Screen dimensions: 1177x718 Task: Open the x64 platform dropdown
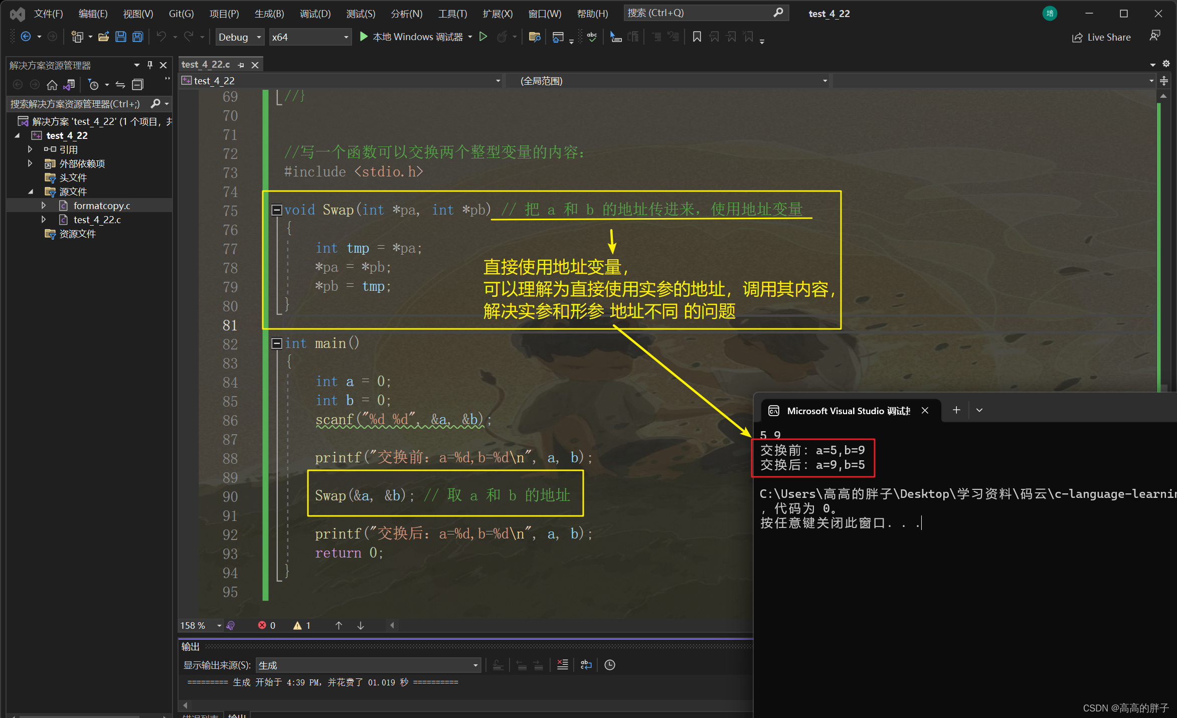[x=309, y=37]
